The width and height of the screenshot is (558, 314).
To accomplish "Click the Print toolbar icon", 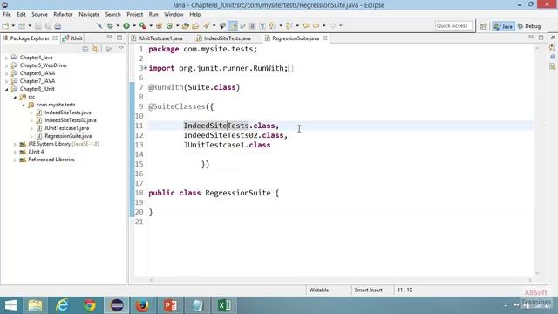I will (58, 26).
